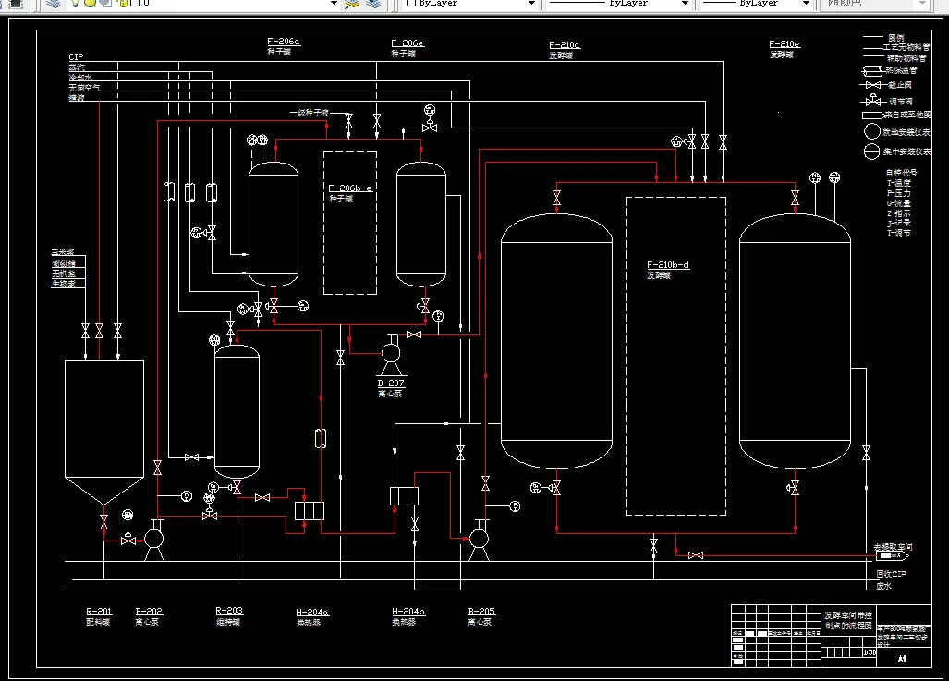Viewport: 949px width, 681px height.
Task: Click the 废水 text label
Action: 883,585
